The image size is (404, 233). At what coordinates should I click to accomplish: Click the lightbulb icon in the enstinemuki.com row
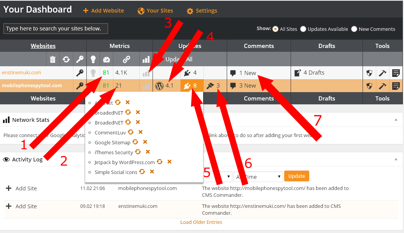93,73
